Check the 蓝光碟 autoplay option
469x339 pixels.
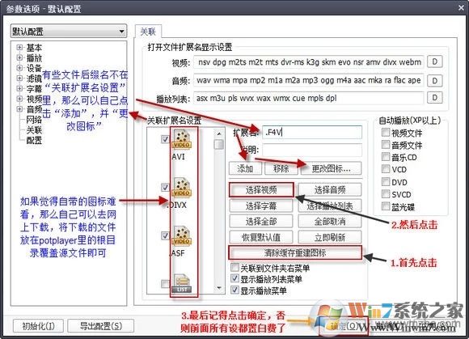point(386,206)
